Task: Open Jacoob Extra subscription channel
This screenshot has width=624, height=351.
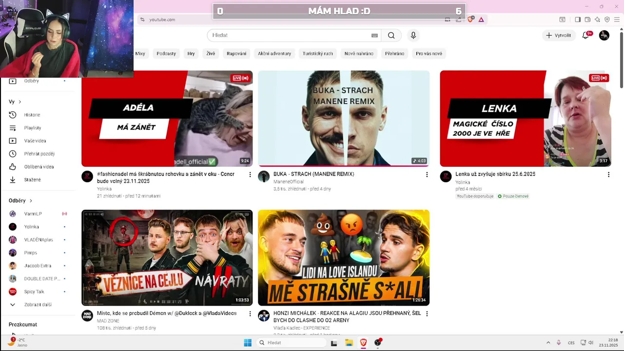Action: [38, 266]
